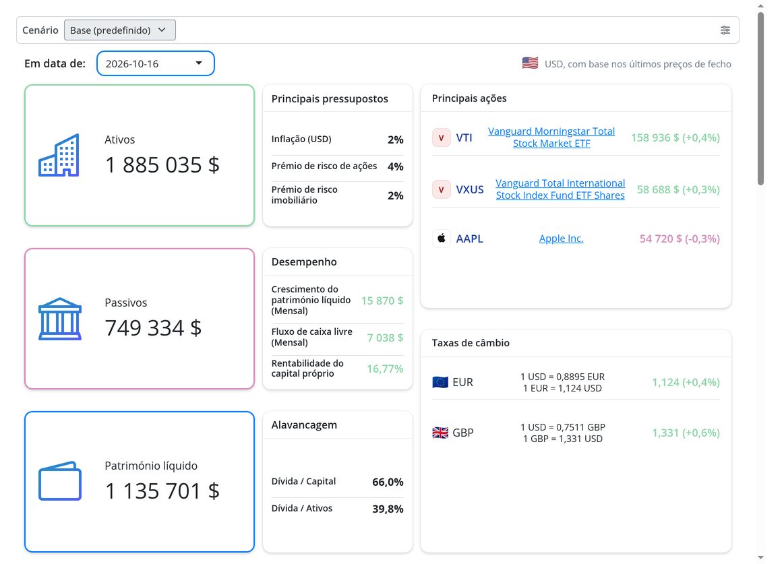Select the VTI ticker symbol
This screenshot has width=782, height=564.
(x=464, y=137)
